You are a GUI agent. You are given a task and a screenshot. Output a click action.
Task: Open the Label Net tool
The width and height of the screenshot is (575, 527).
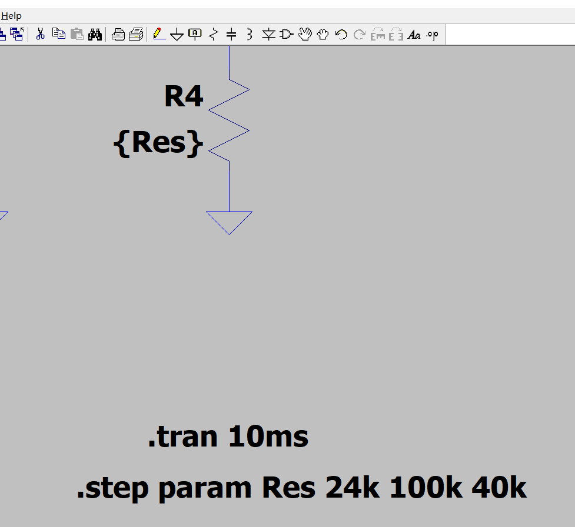click(194, 35)
